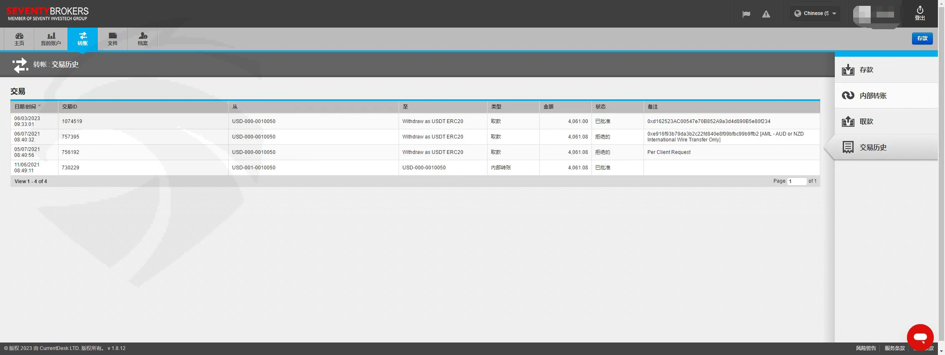Select the 转账 transfer tab

click(83, 39)
